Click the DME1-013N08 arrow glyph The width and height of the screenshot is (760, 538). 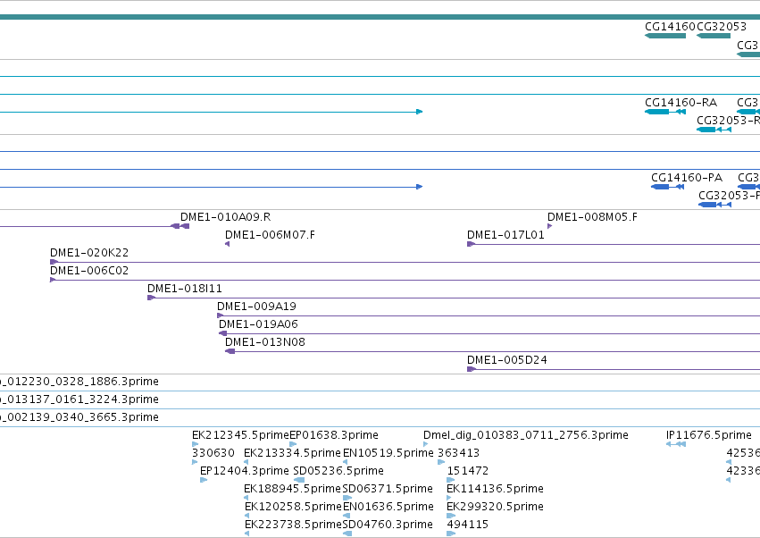tap(230, 351)
